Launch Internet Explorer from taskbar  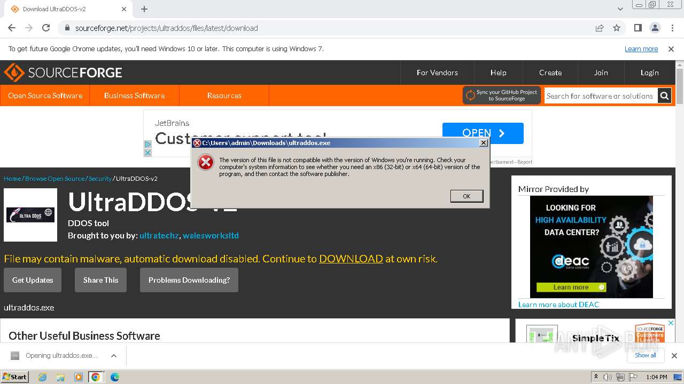pos(43,377)
